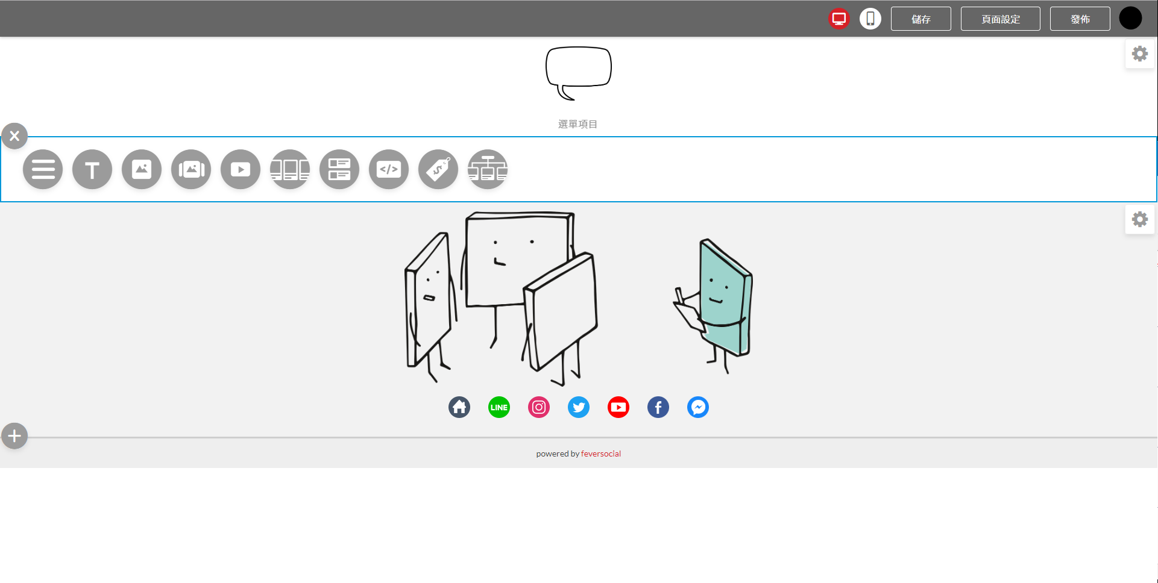Insert a single image block

(142, 169)
